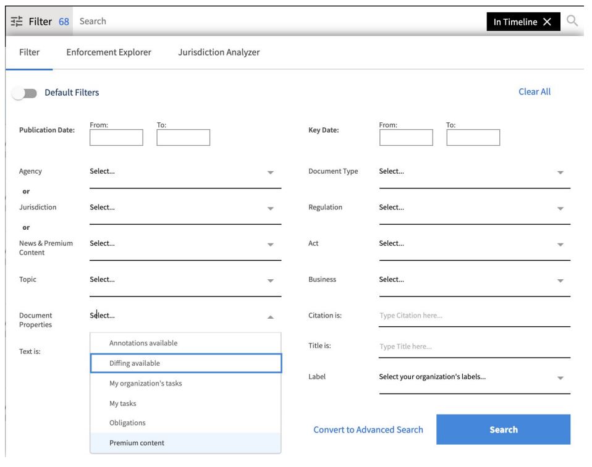Click the Document Type Select text
The height and width of the screenshot is (467, 592).
391,171
